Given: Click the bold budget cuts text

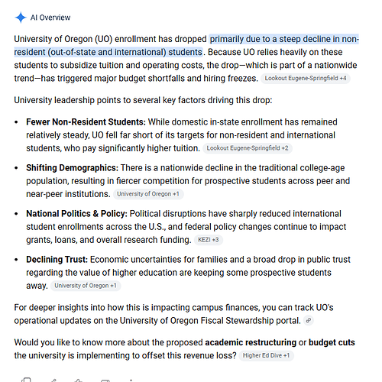Looking at the screenshot, I should 332,342.
